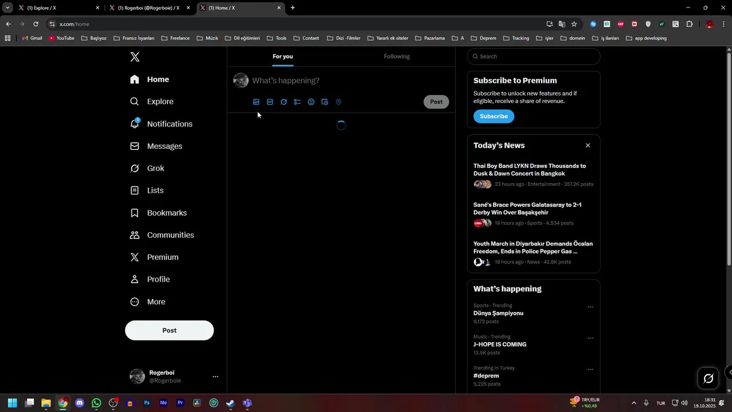Image resolution: width=732 pixels, height=412 pixels.
Task: Add a poll via composer icon
Action: [x=297, y=102]
